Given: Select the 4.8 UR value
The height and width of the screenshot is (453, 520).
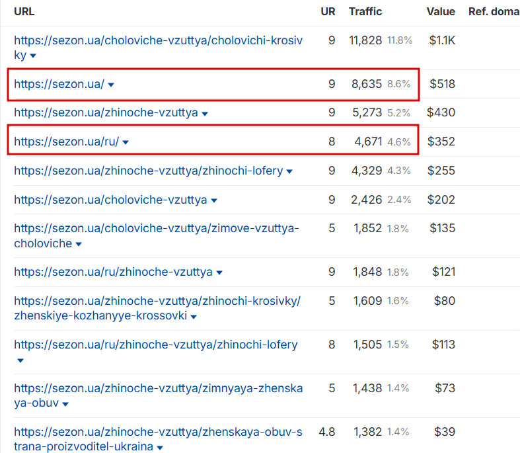Looking at the screenshot, I should click(x=327, y=432).
